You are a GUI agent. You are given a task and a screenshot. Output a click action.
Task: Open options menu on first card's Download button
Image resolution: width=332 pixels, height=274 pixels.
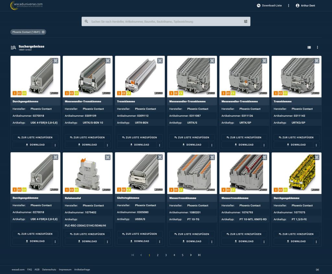pyautogui.click(x=55, y=145)
